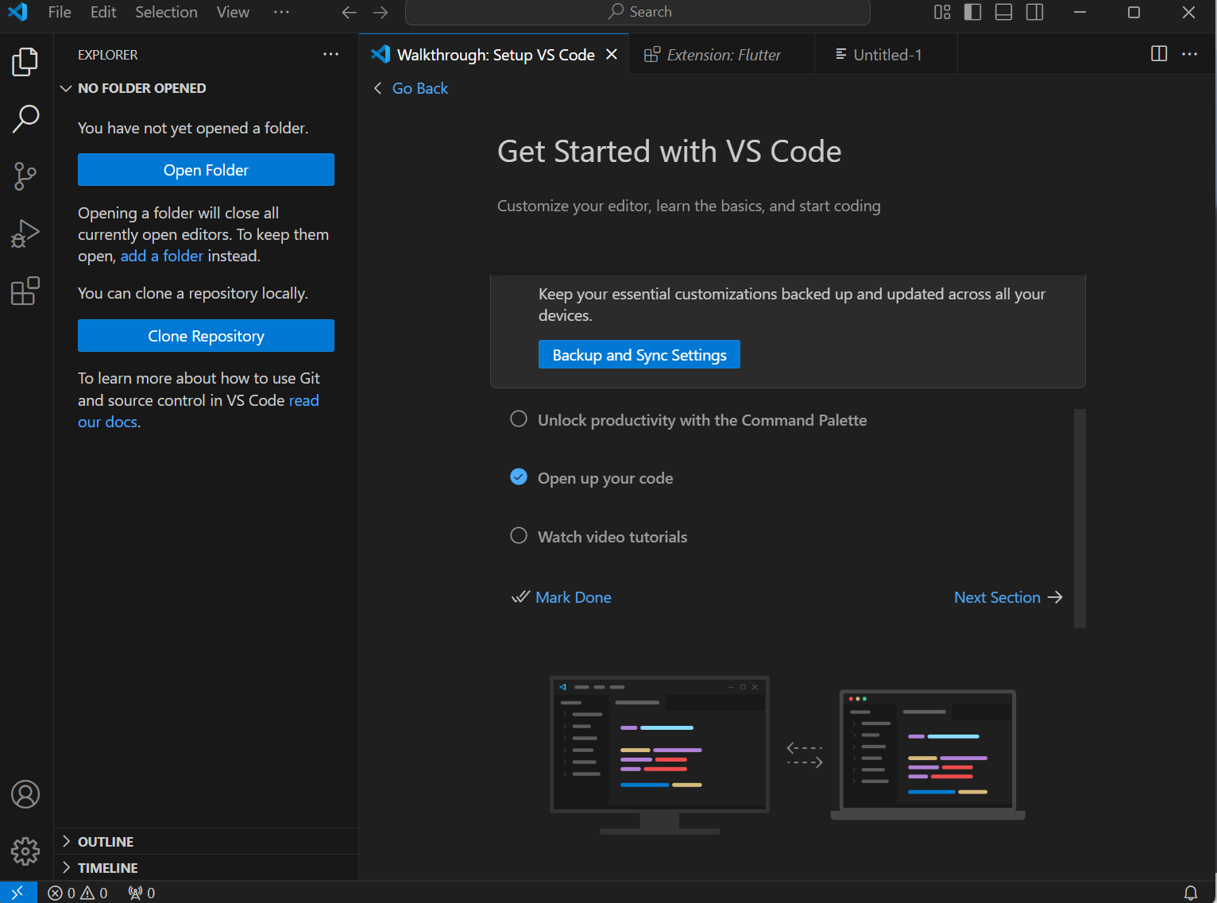This screenshot has height=903, width=1217.
Task: Open the Manage gear menu
Action: point(25,851)
